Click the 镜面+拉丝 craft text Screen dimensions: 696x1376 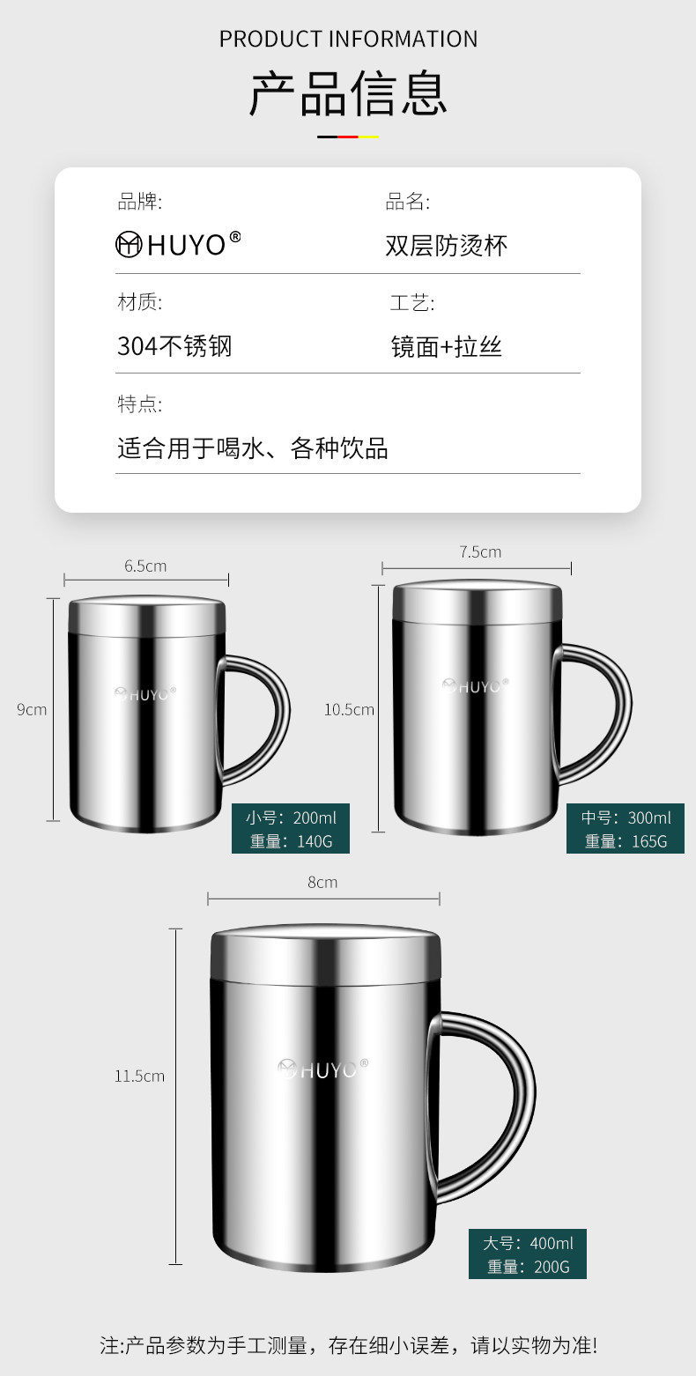tap(447, 346)
